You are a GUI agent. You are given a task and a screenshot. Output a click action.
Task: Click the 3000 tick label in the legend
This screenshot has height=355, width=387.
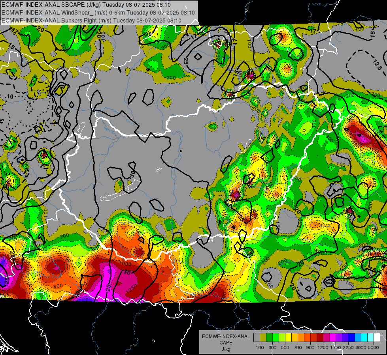[361, 348]
